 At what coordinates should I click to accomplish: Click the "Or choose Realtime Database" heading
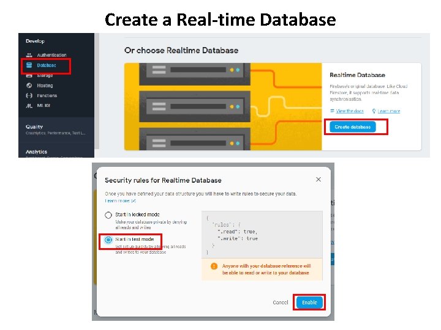(181, 51)
